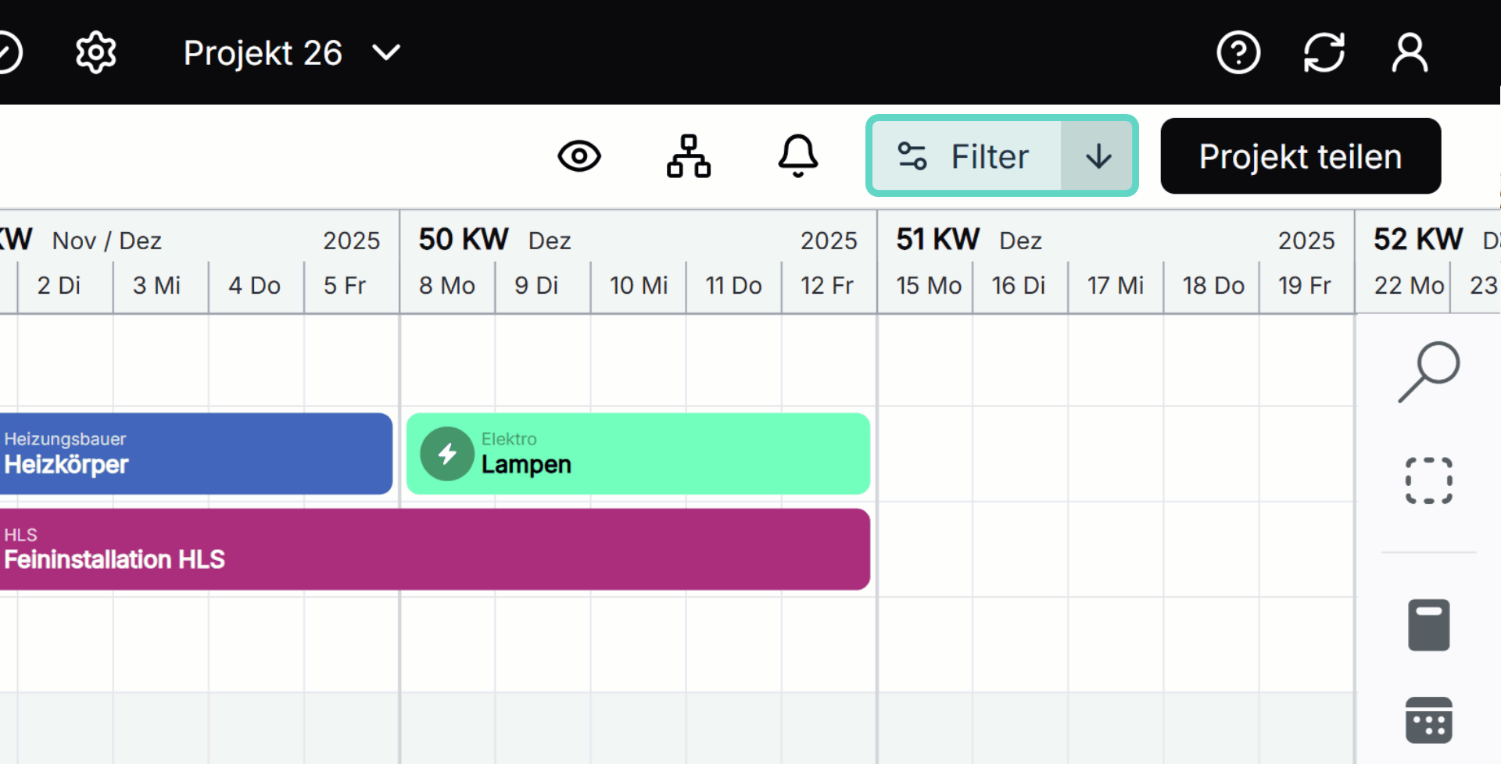Refresh the project with the sync icon

coord(1324,52)
